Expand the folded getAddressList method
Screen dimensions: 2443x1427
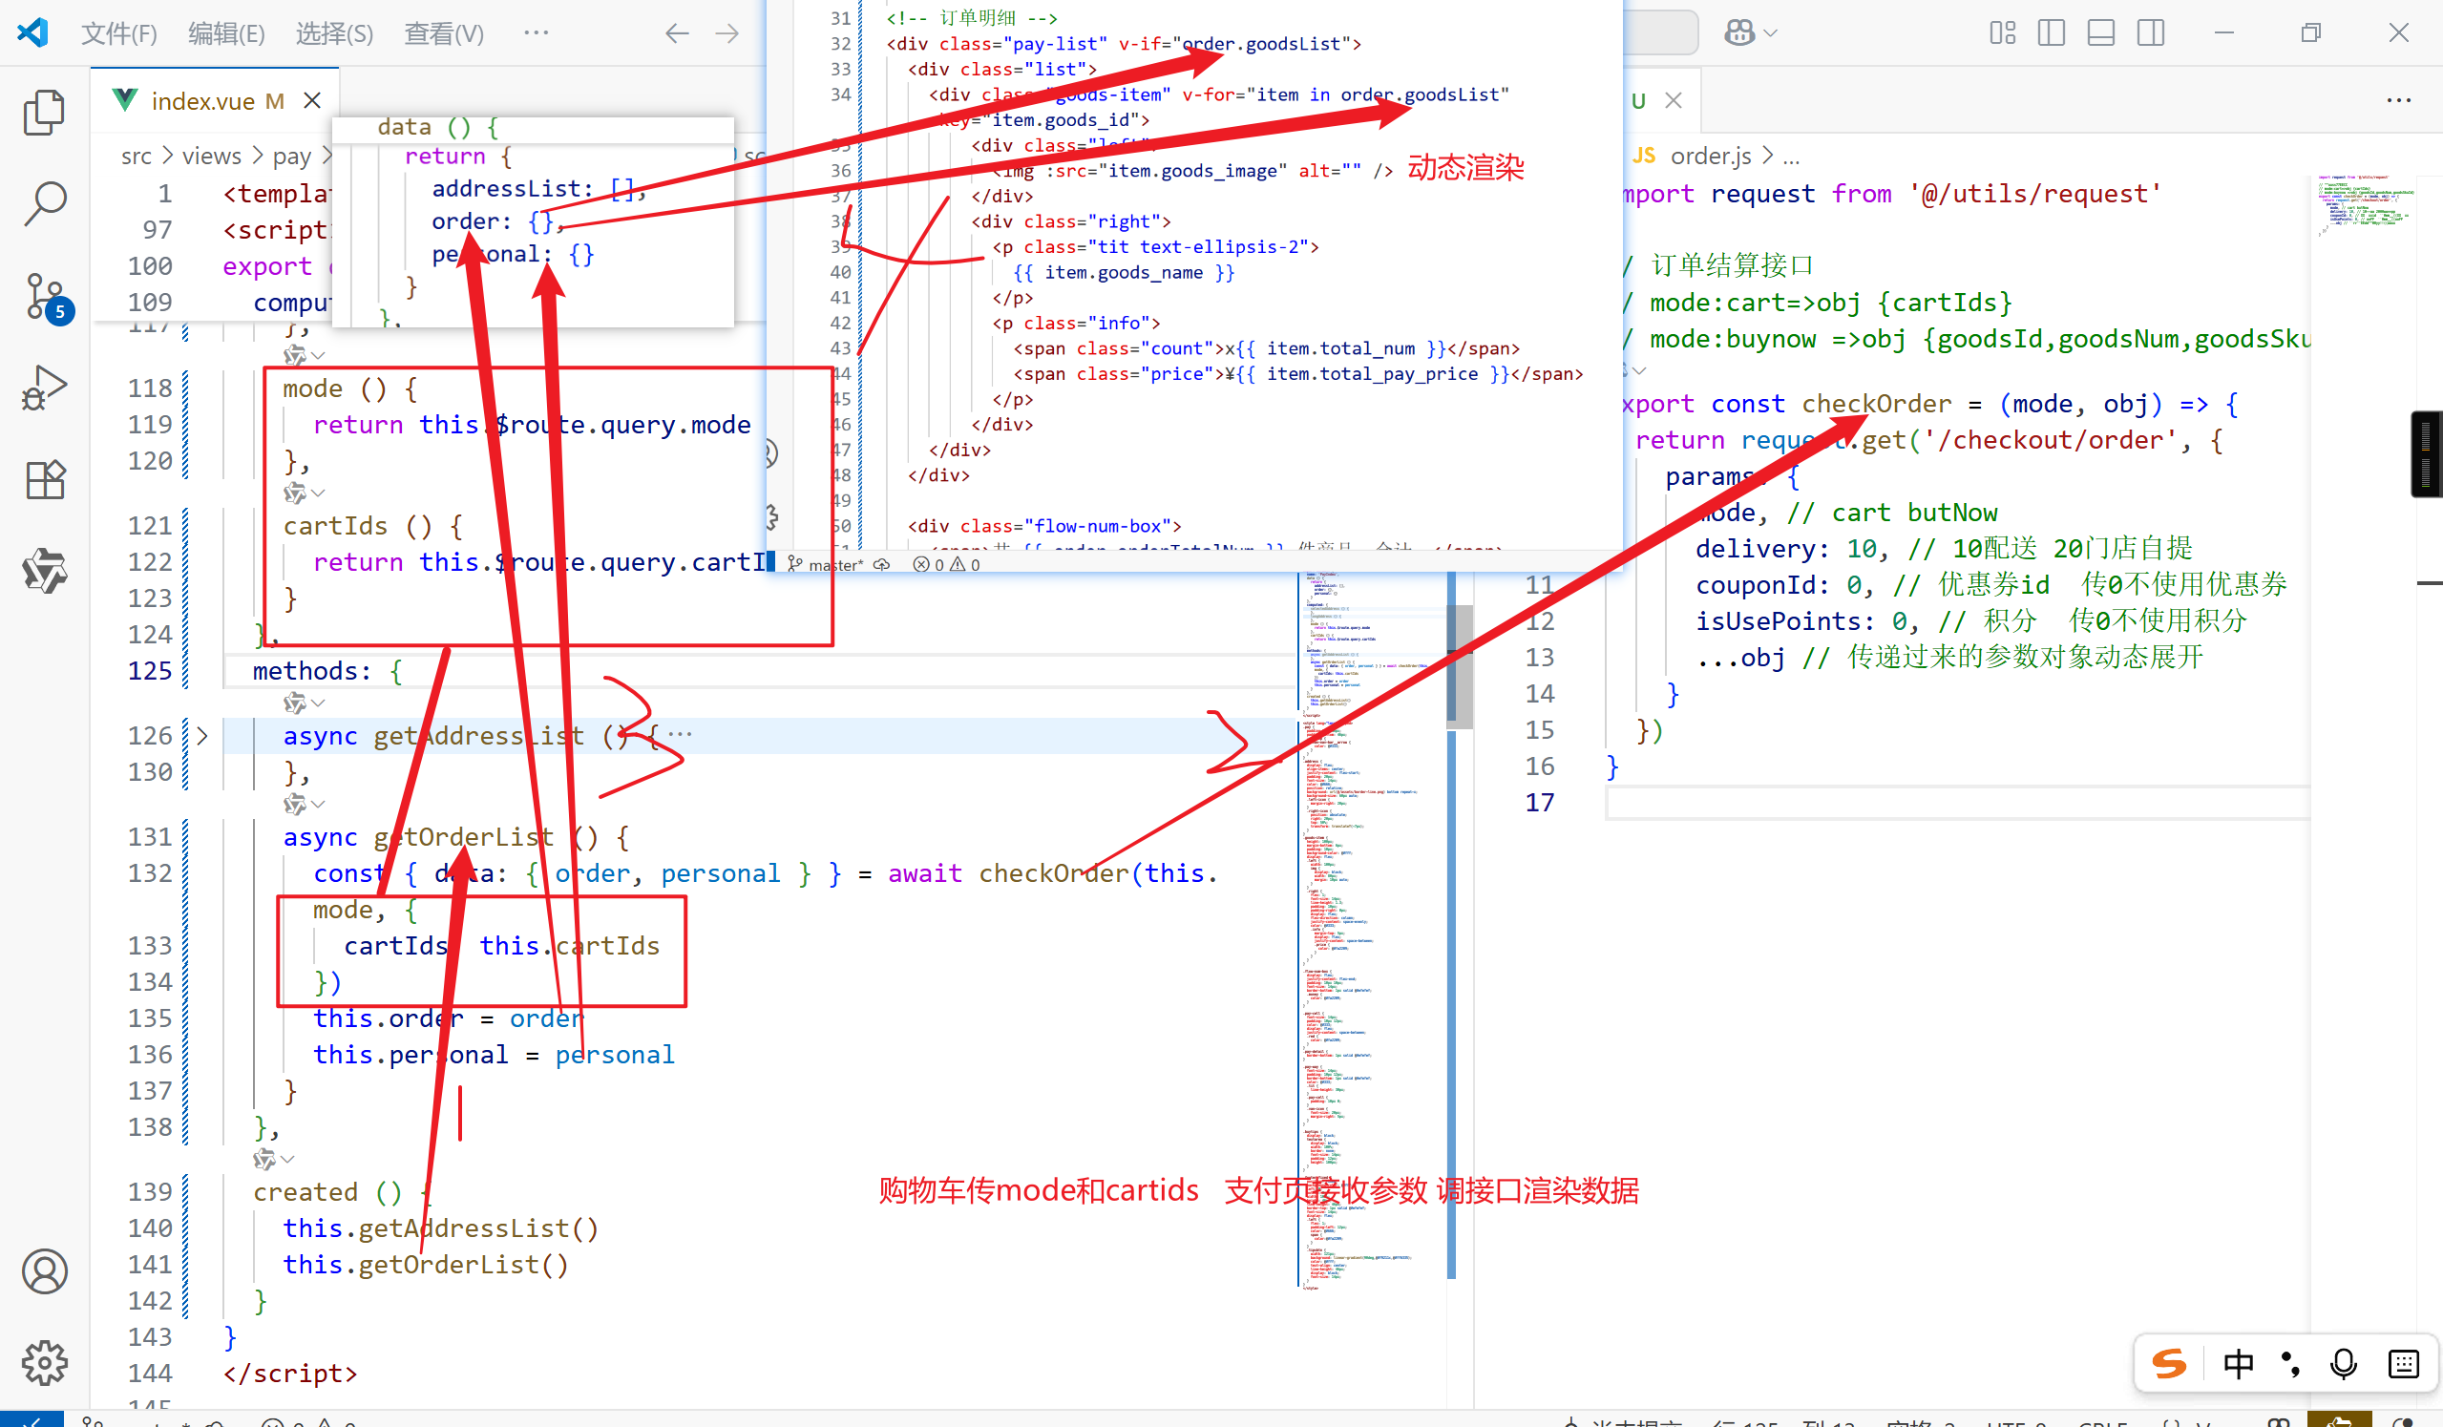[201, 736]
